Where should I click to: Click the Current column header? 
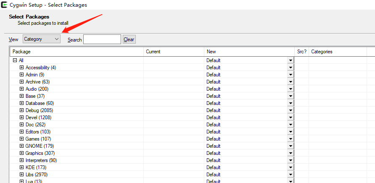point(174,52)
